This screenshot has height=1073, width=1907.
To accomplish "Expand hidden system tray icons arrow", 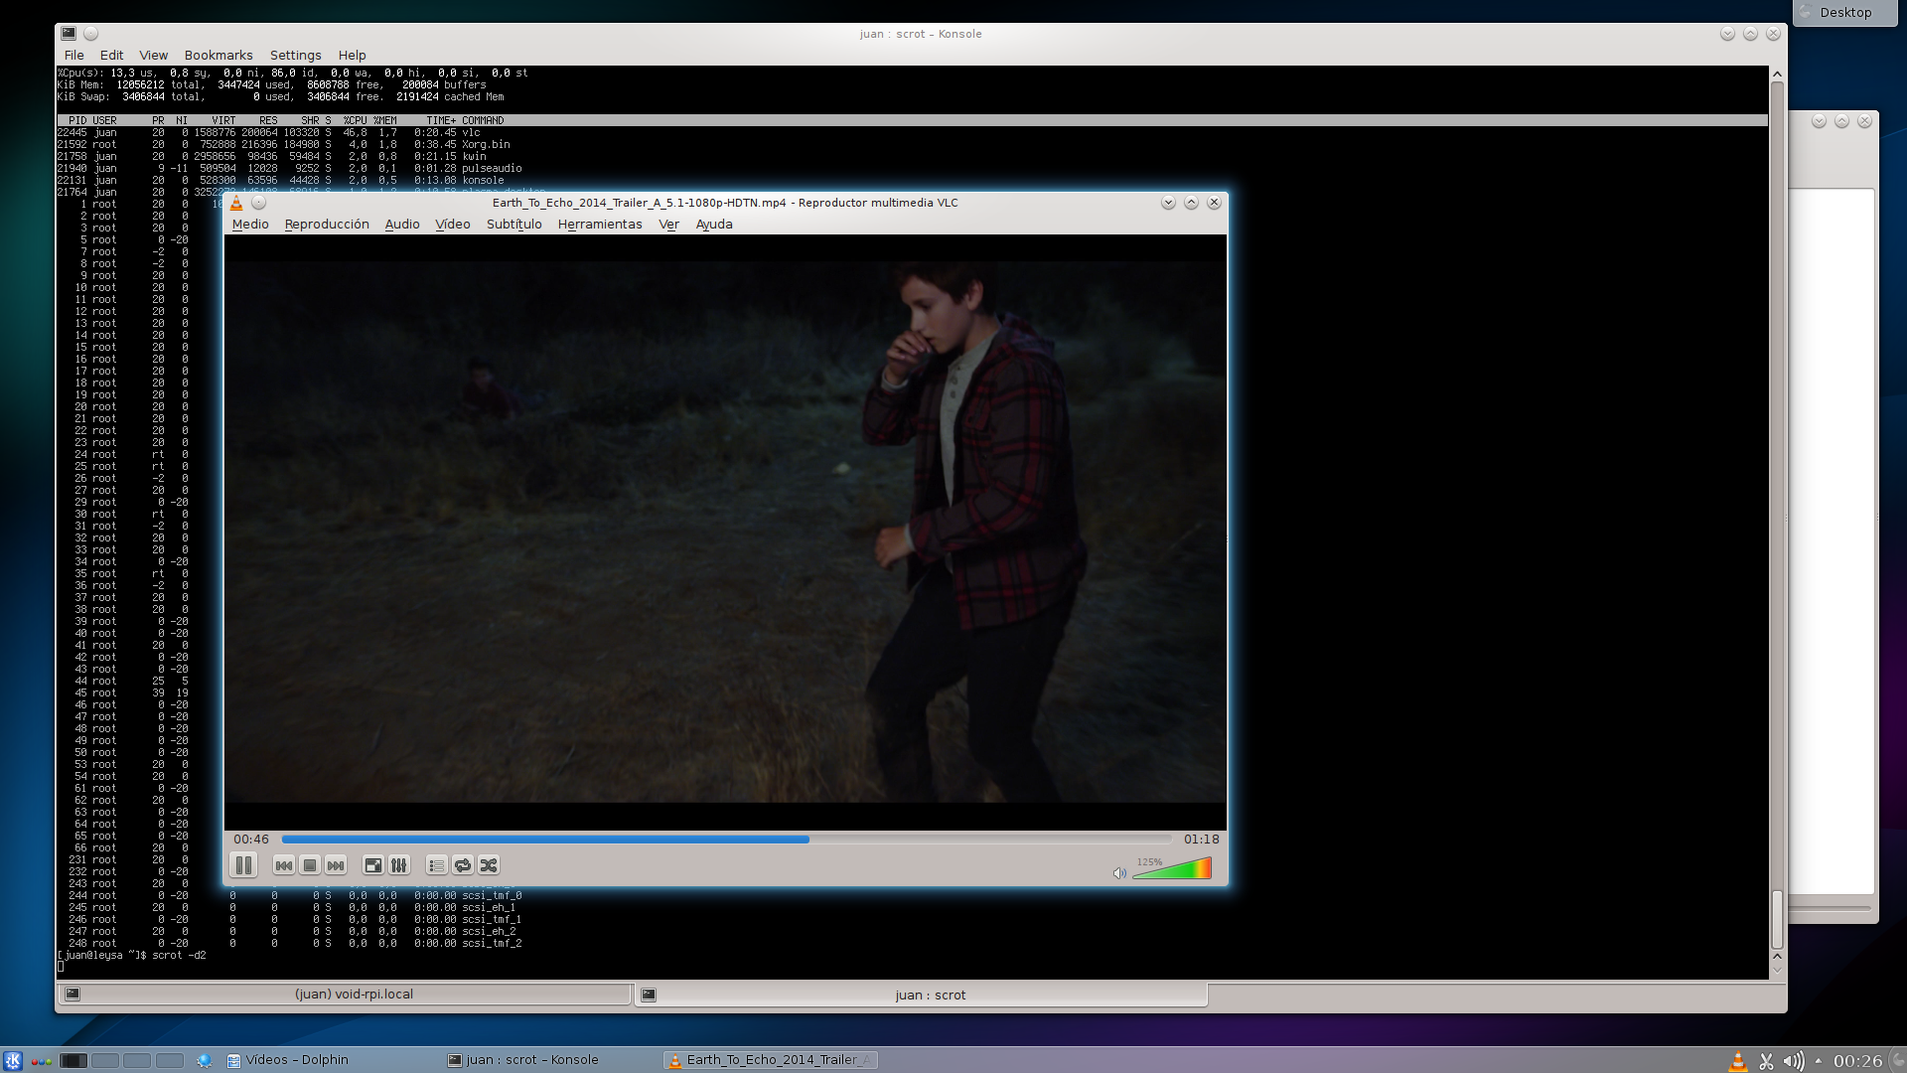I will pos(1819,1060).
